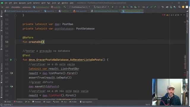
Task: Open the Gradle tool window on right edge
Action: [x=187, y=14]
